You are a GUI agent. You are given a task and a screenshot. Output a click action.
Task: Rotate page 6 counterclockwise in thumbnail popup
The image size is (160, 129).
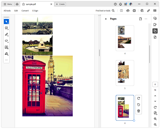pos(139,105)
